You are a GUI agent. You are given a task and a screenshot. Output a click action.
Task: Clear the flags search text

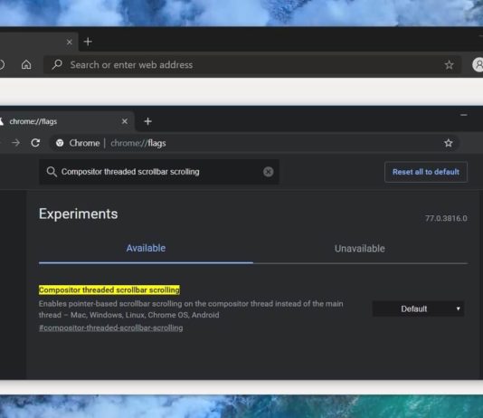coord(269,172)
